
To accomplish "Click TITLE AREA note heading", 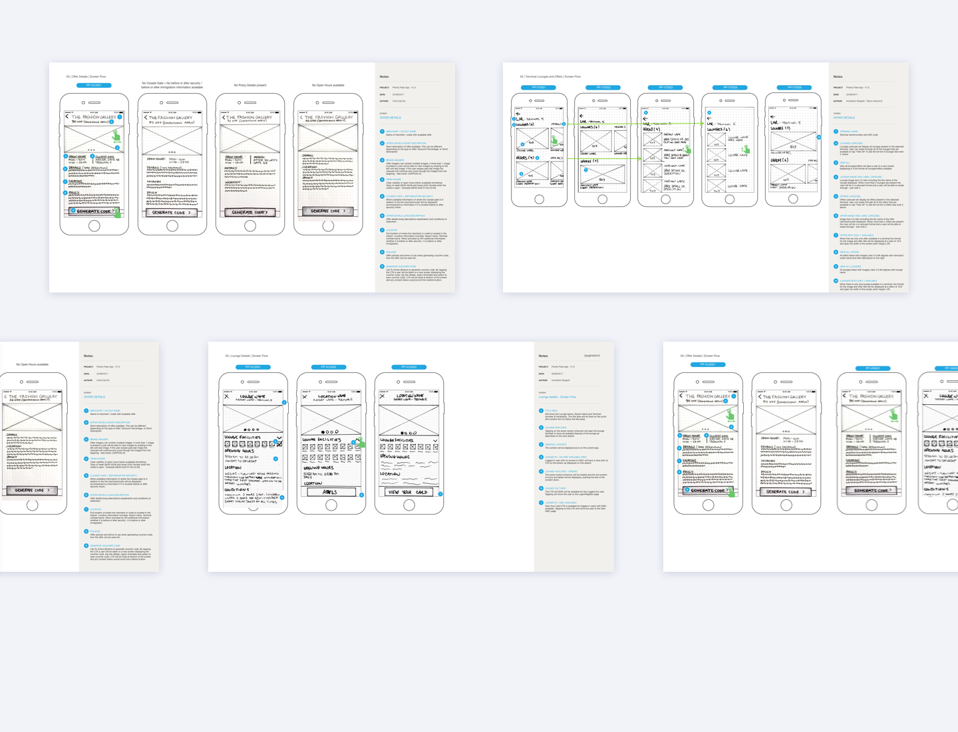I will click(552, 411).
